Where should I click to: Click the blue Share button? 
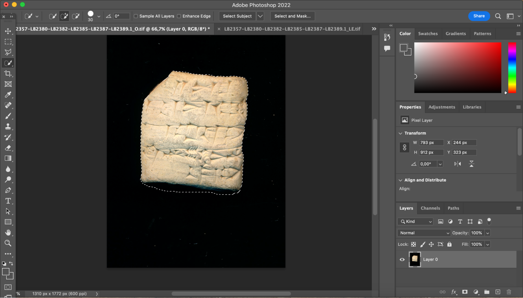tap(479, 16)
